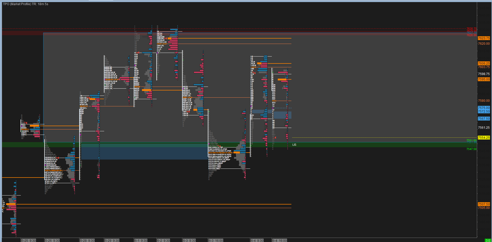Screen dimensions: 492x242
Task: Select the 7598.75 price label
Action: (x=484, y=74)
